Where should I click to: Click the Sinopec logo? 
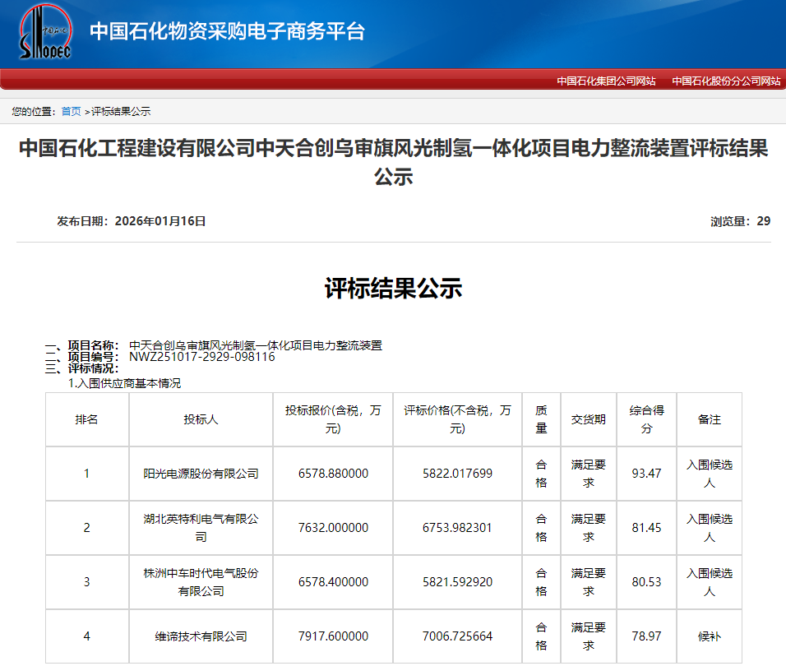click(x=45, y=33)
